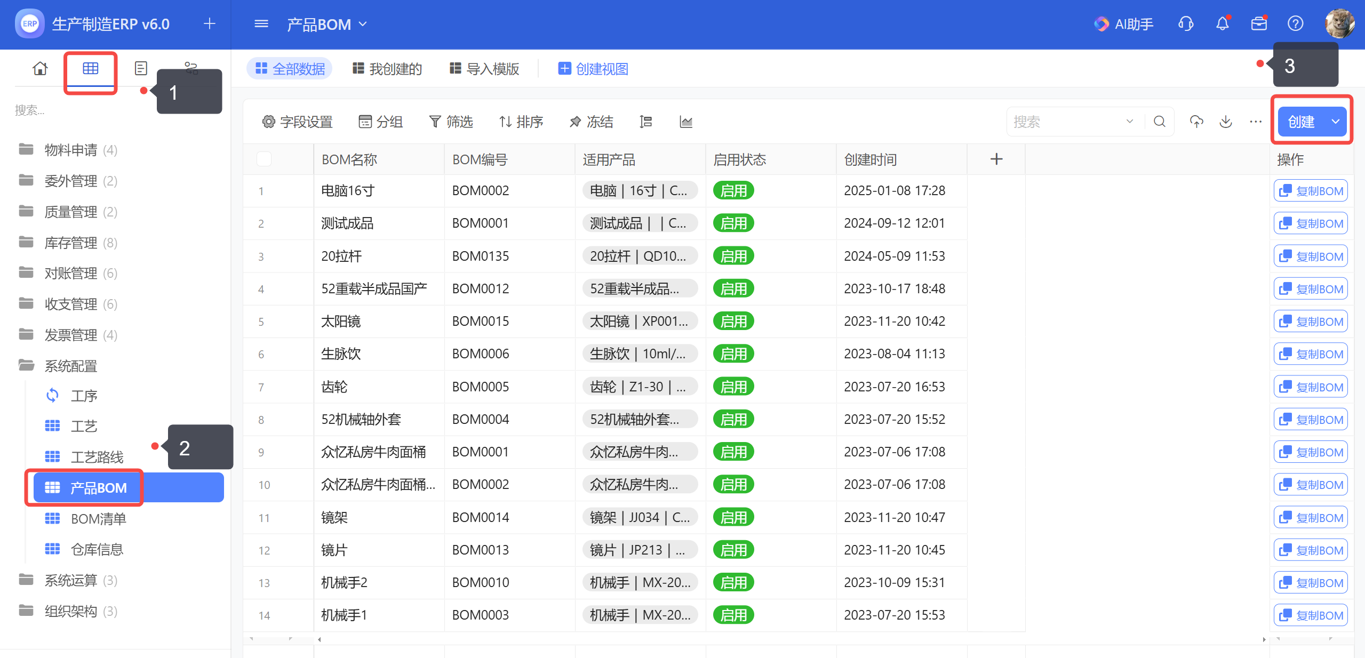Open the chart statistics icon
Image resolution: width=1365 pixels, height=658 pixels.
[686, 122]
